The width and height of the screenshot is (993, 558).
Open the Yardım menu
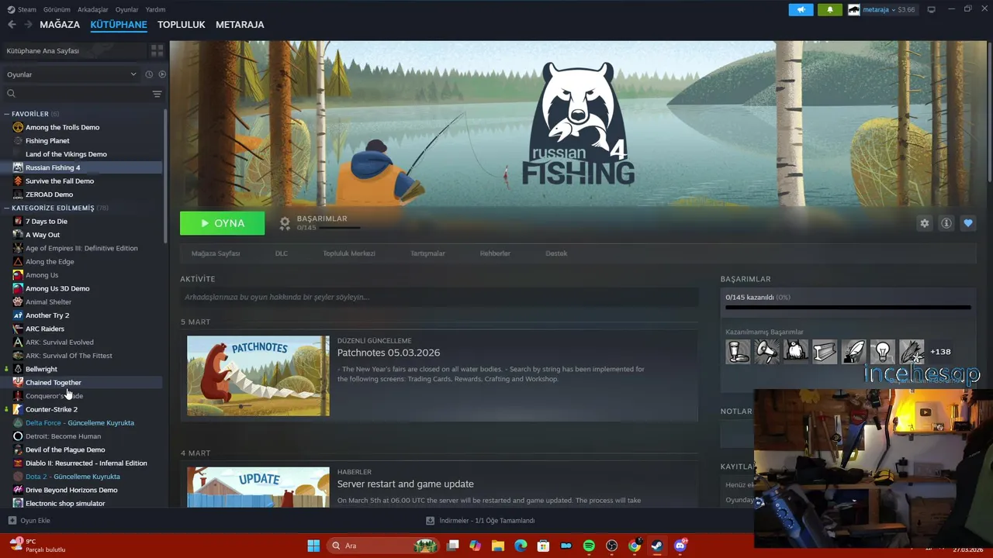tap(155, 9)
